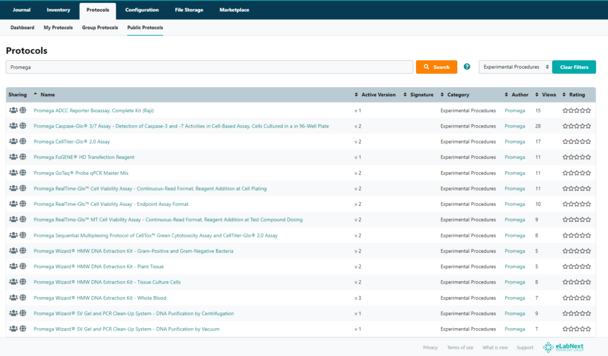Image resolution: width=608 pixels, height=356 pixels.
Task: Click group icon for FuGENE HD Transfection row
Action: (x=13, y=157)
